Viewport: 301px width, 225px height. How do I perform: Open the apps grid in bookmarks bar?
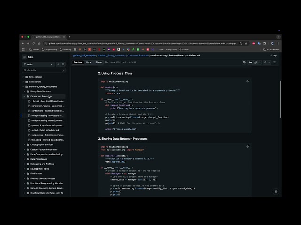click(x=23, y=49)
